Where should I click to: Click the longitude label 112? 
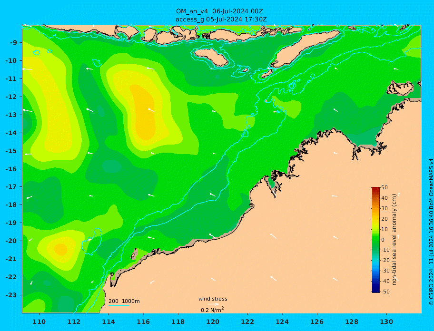coord(74,321)
